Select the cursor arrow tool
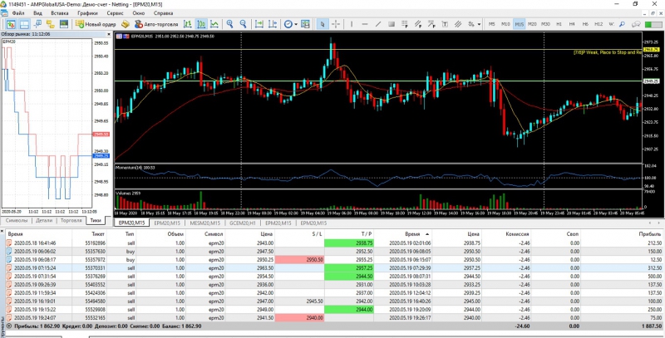 [323, 24]
